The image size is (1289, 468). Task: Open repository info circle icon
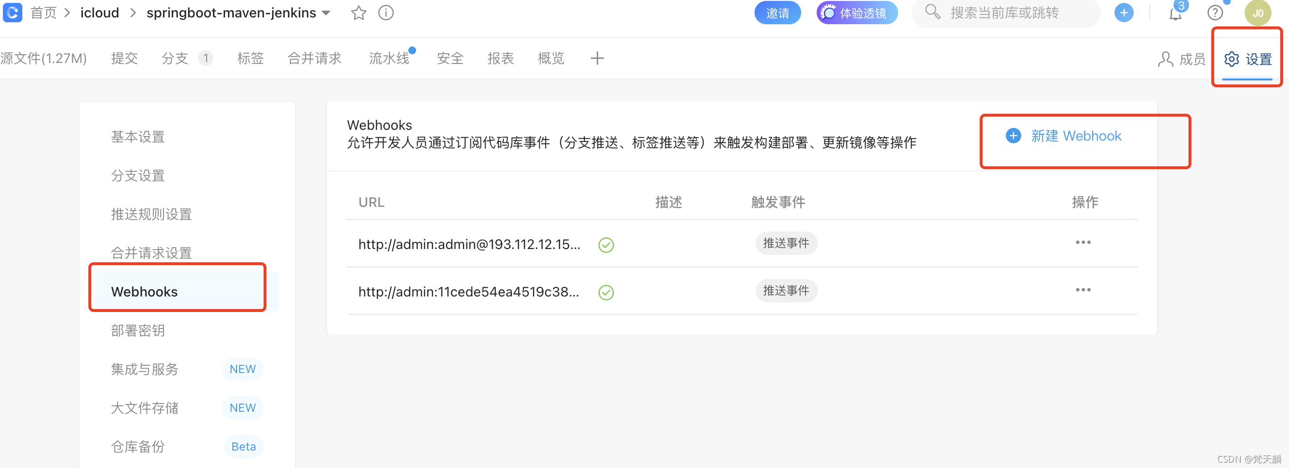(x=386, y=13)
